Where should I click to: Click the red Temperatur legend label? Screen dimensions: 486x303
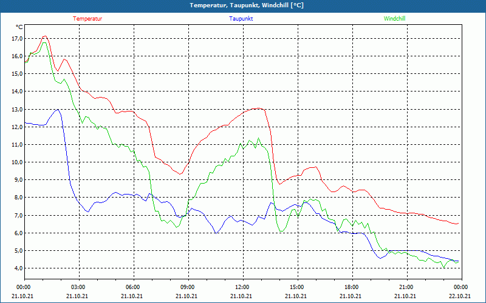pos(87,19)
